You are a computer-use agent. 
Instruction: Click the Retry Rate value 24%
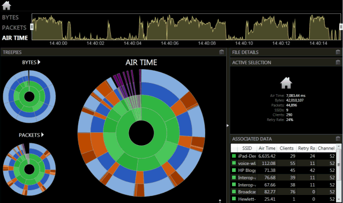[289, 119]
